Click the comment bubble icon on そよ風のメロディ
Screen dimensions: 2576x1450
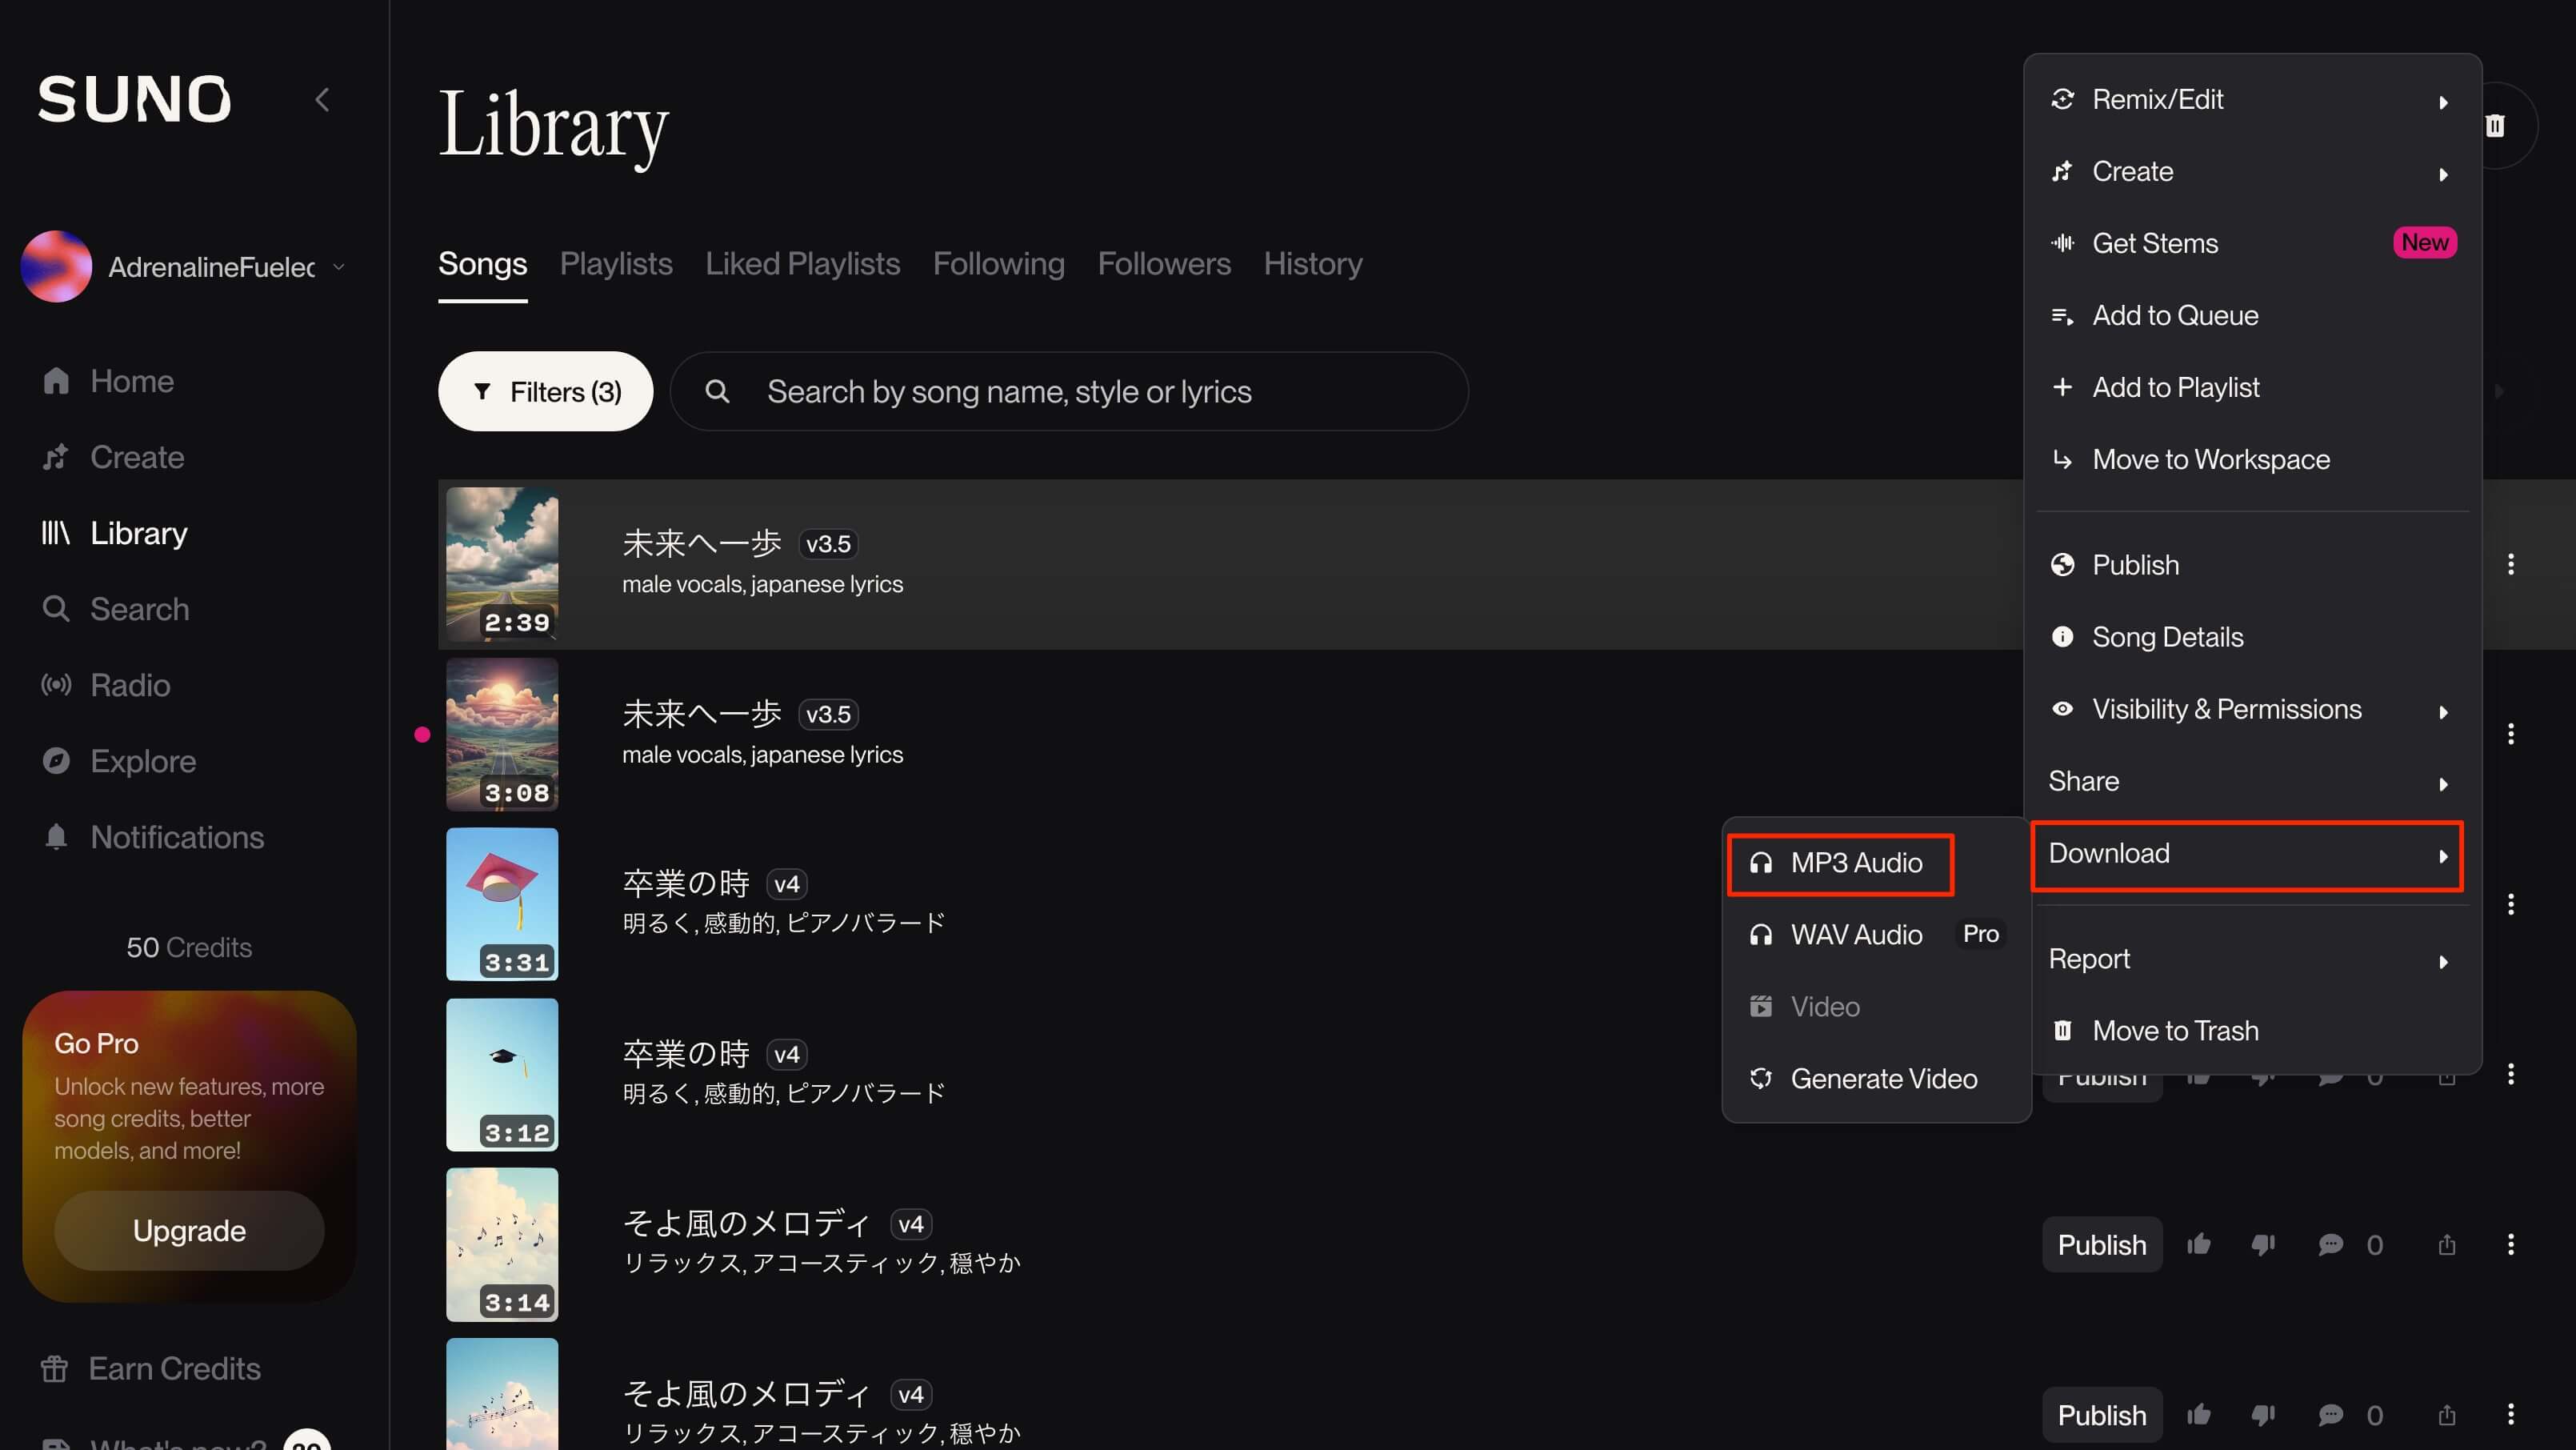(x=2330, y=1244)
